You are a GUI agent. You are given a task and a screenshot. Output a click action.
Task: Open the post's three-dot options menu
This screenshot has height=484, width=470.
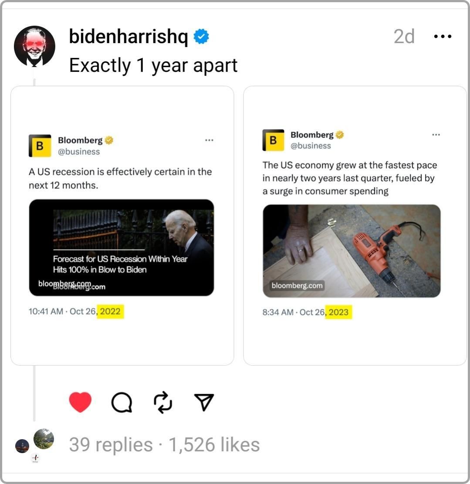[x=443, y=37]
